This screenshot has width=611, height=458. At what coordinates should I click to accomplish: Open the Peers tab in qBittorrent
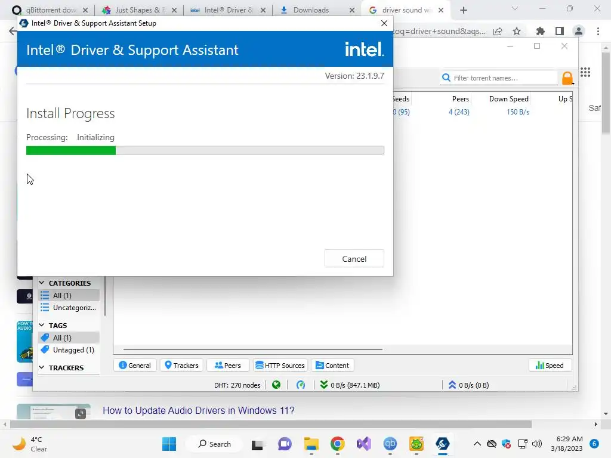[228, 366]
